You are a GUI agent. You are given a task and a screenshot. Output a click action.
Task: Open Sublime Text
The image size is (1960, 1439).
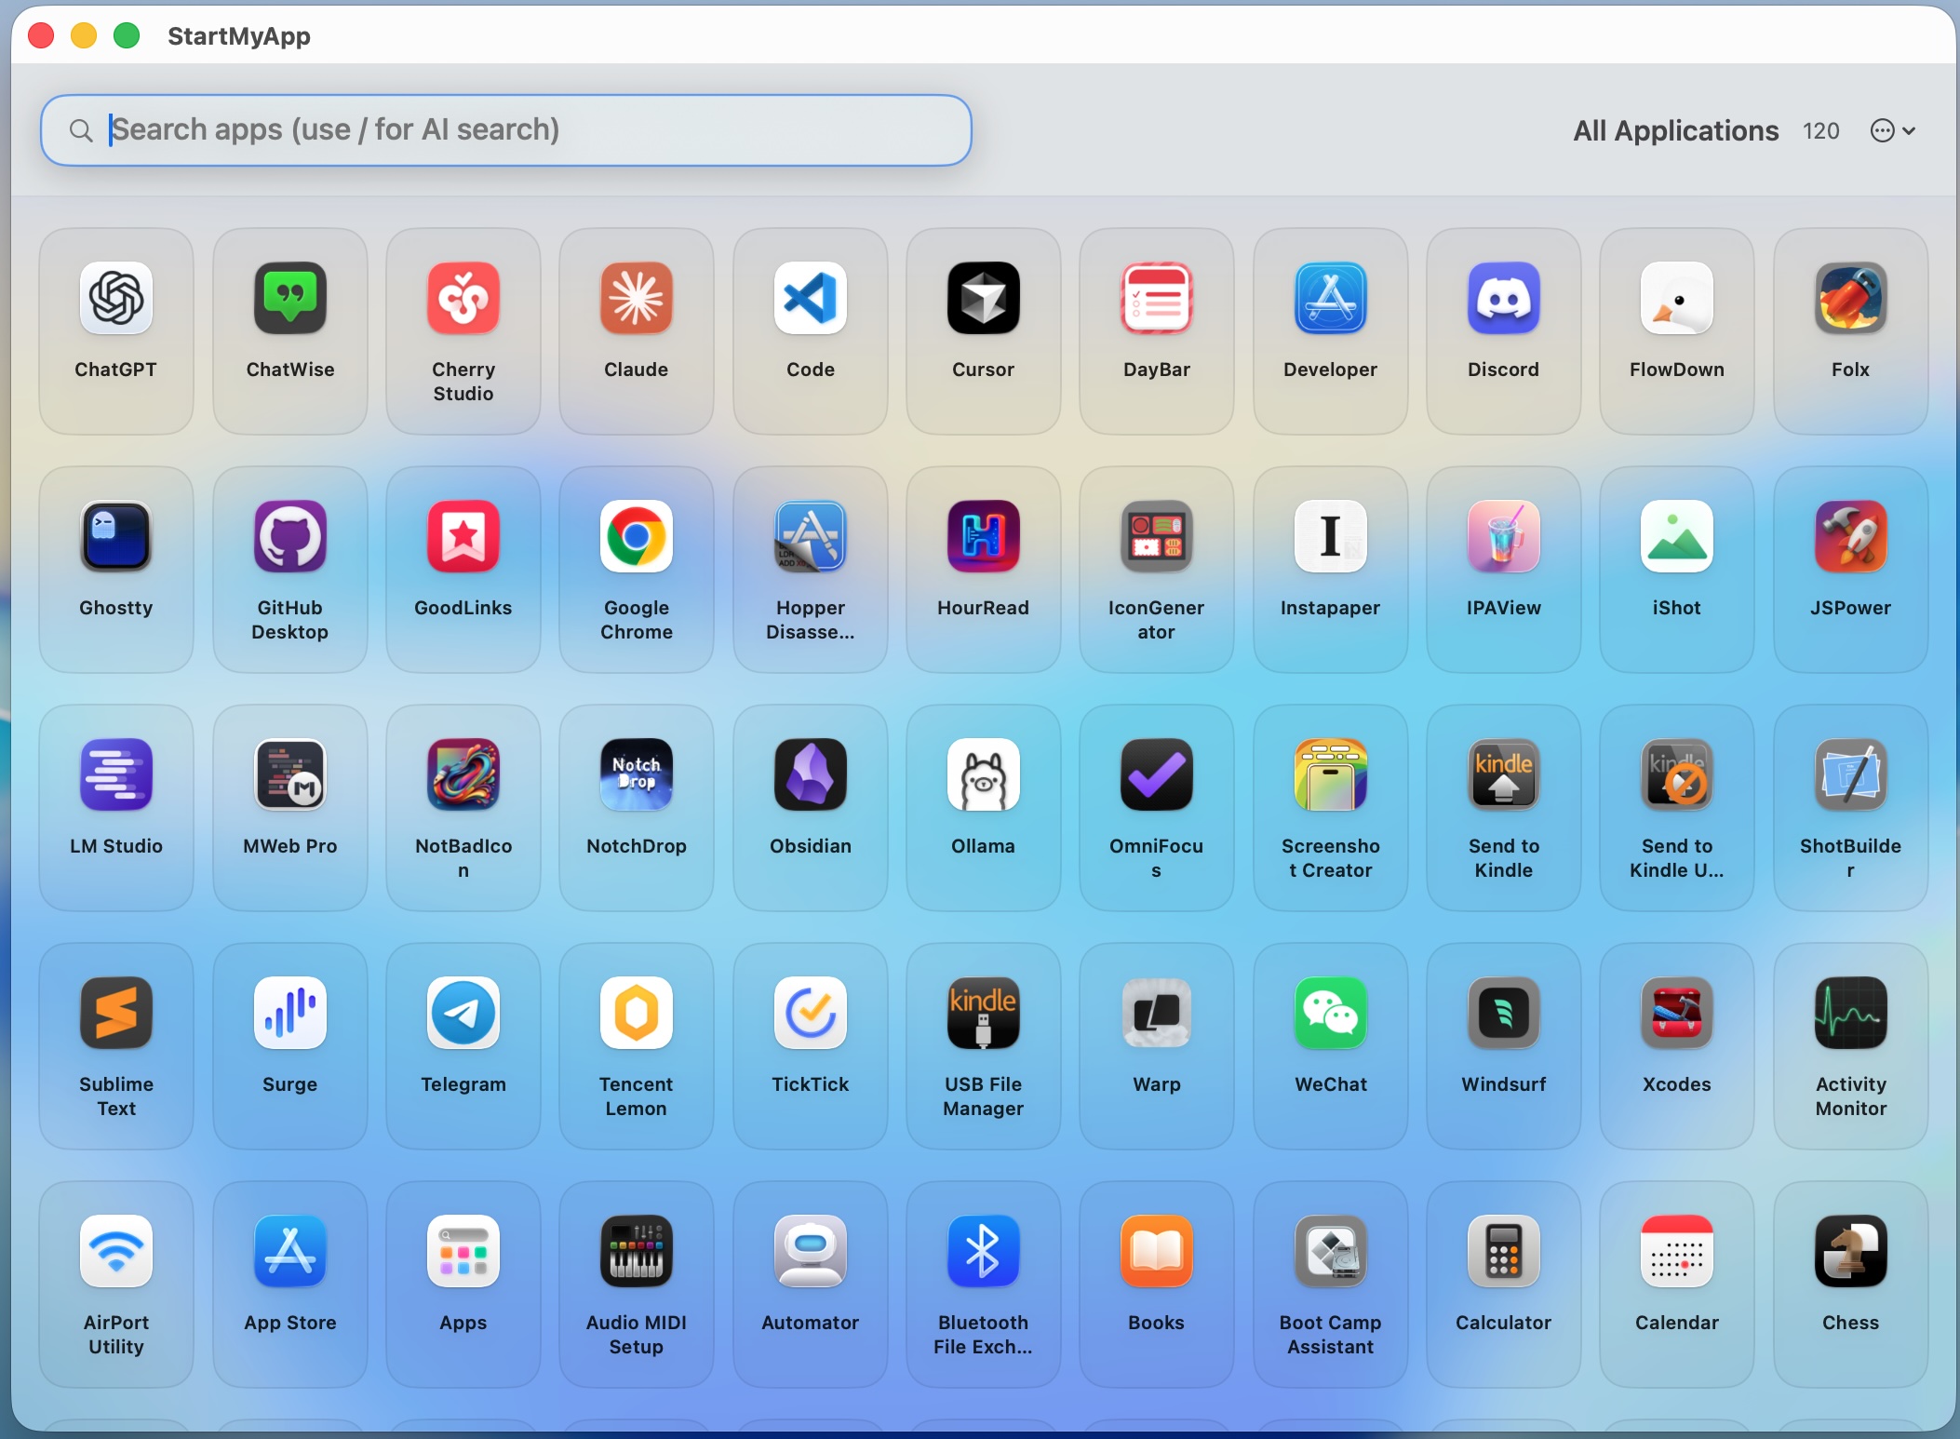115,1030
